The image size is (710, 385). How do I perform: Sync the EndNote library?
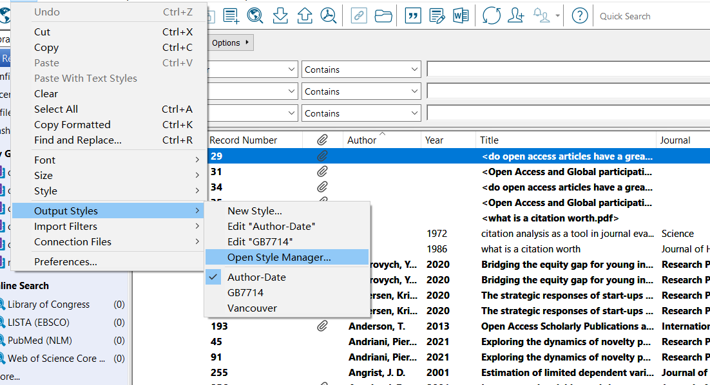[x=491, y=15]
